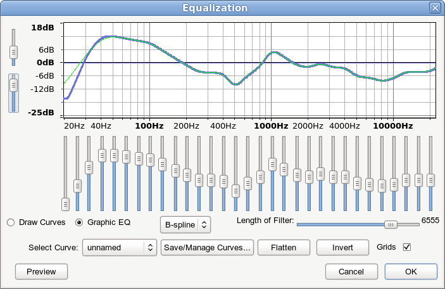
Task: Click the 0dB label on the graph scale
Action: tap(46, 63)
